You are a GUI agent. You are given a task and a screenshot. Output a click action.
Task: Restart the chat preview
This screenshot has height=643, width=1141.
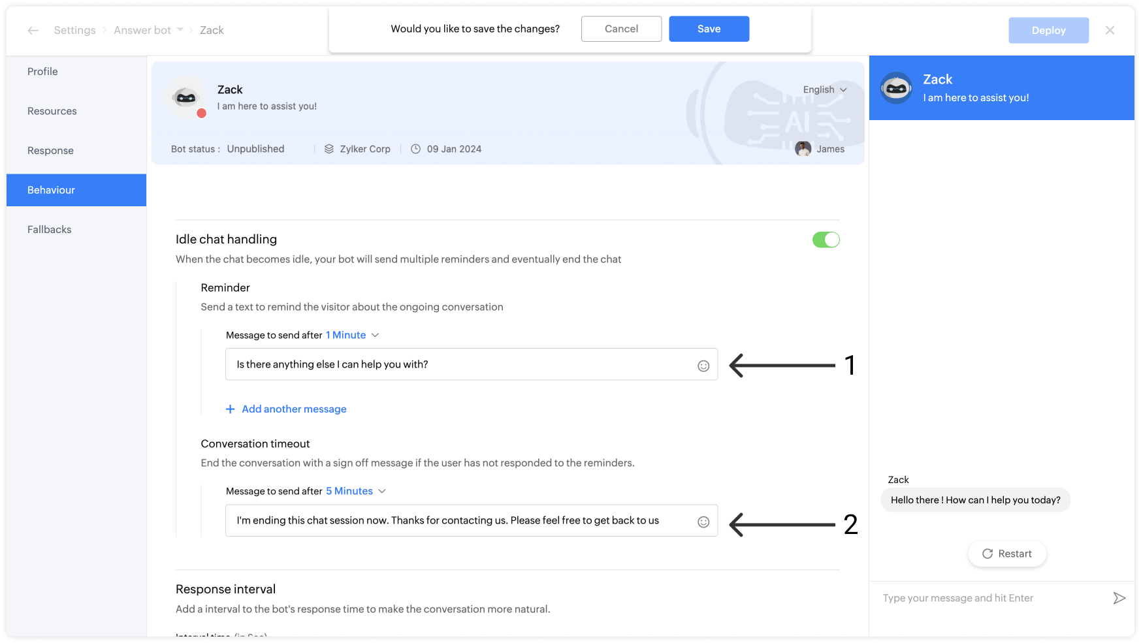click(1006, 554)
